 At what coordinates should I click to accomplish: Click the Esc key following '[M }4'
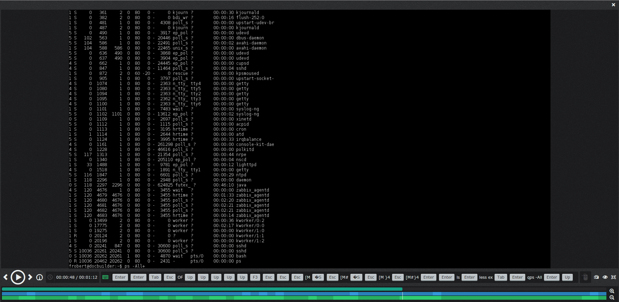pos(398,277)
